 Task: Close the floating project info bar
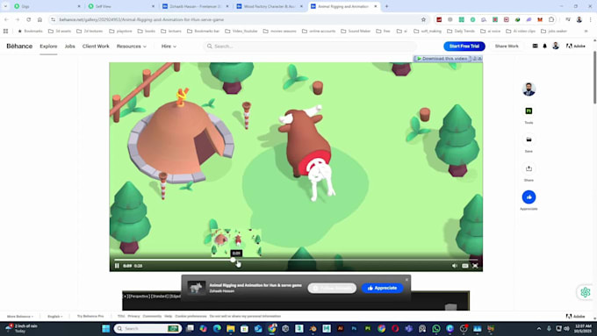pyautogui.click(x=406, y=280)
